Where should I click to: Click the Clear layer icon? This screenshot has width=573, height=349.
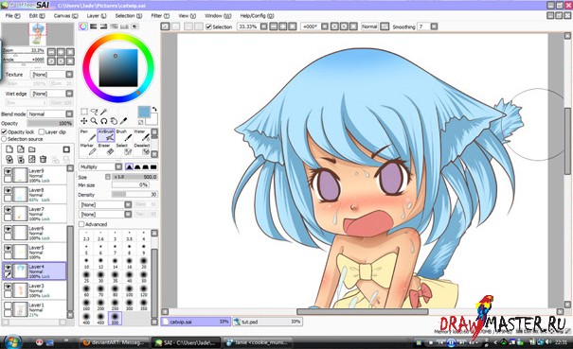click(32, 159)
